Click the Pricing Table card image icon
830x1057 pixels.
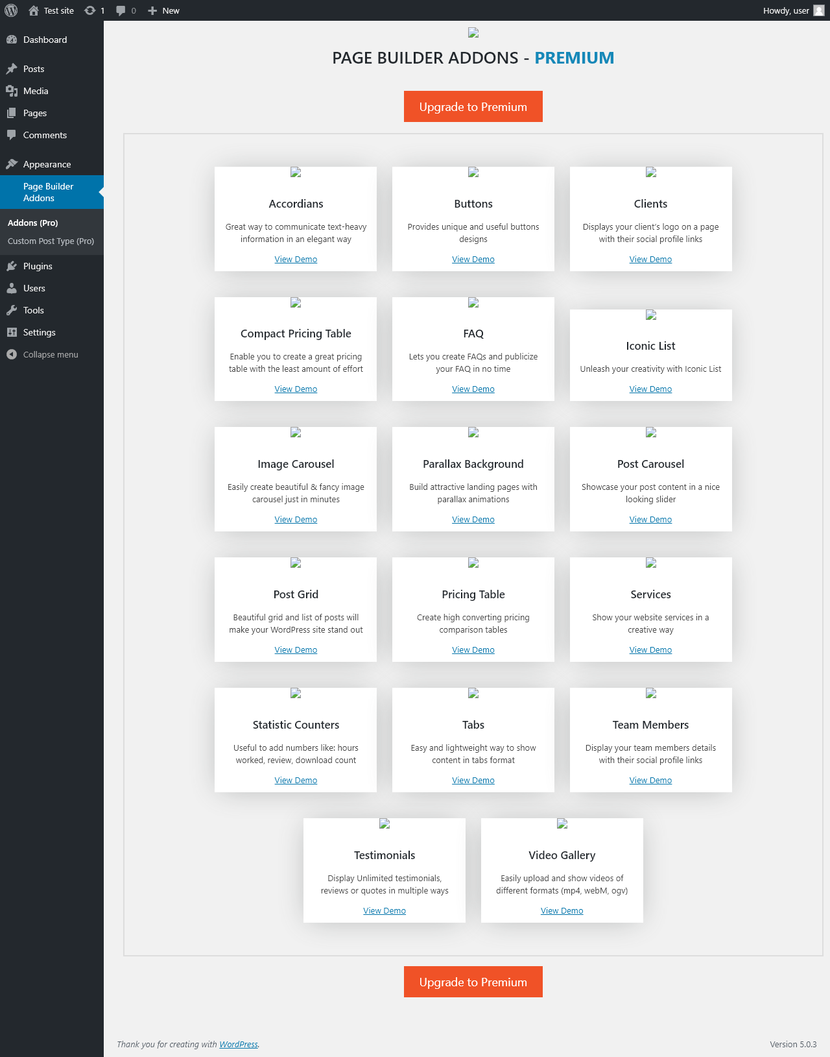473,563
